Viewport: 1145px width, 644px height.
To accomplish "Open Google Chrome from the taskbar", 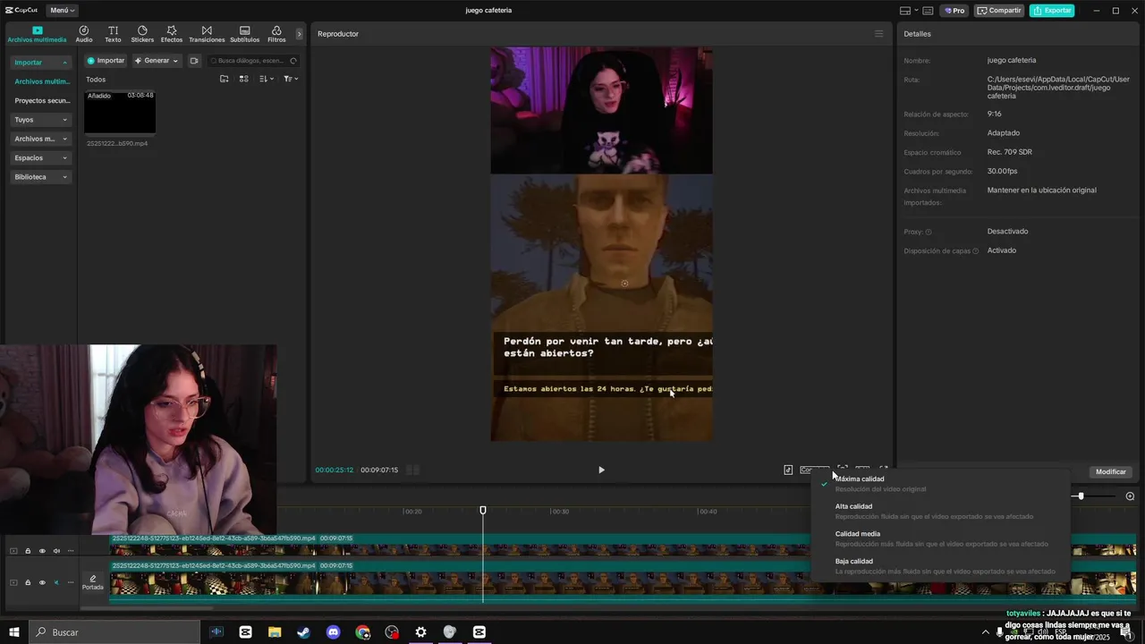I will coord(362,632).
